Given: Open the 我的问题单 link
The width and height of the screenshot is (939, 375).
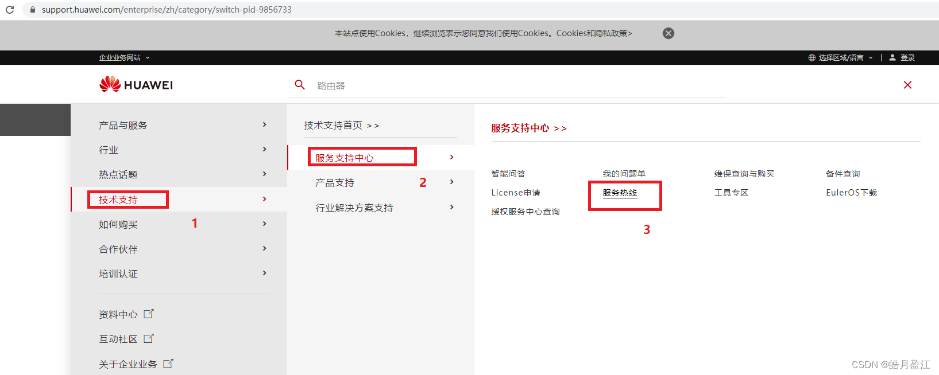Looking at the screenshot, I should [624, 174].
